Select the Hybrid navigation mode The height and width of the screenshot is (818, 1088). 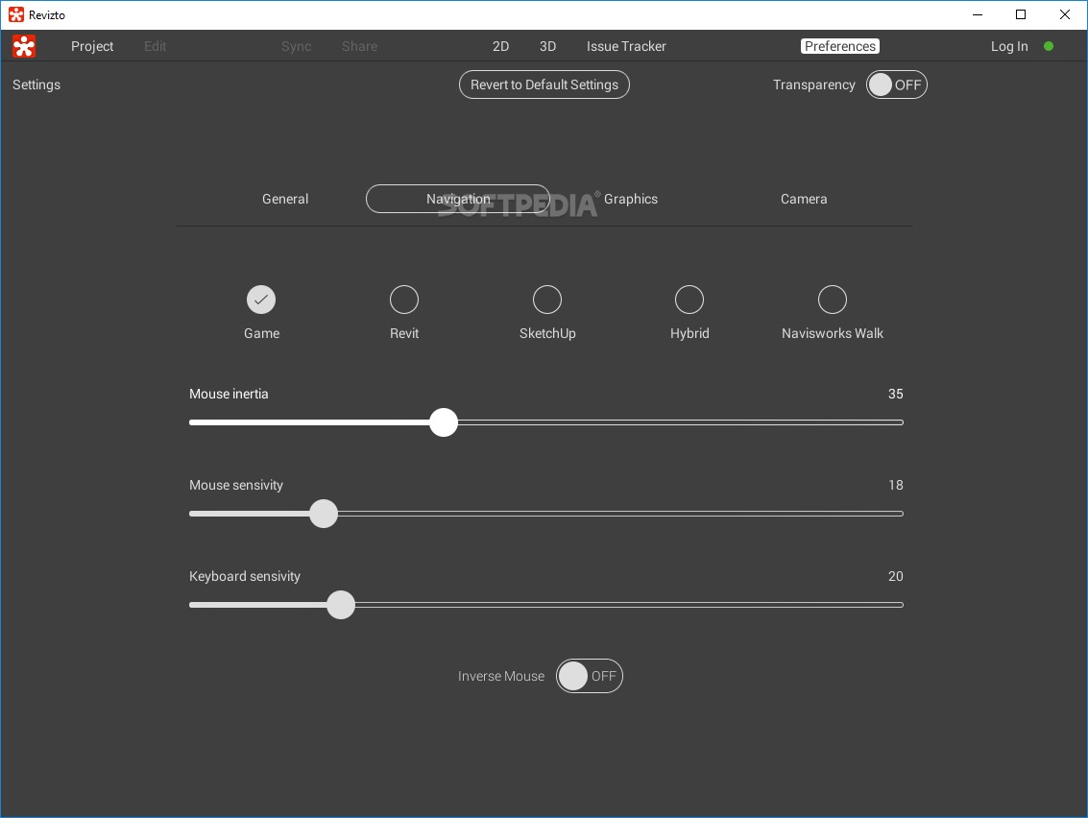(x=689, y=300)
